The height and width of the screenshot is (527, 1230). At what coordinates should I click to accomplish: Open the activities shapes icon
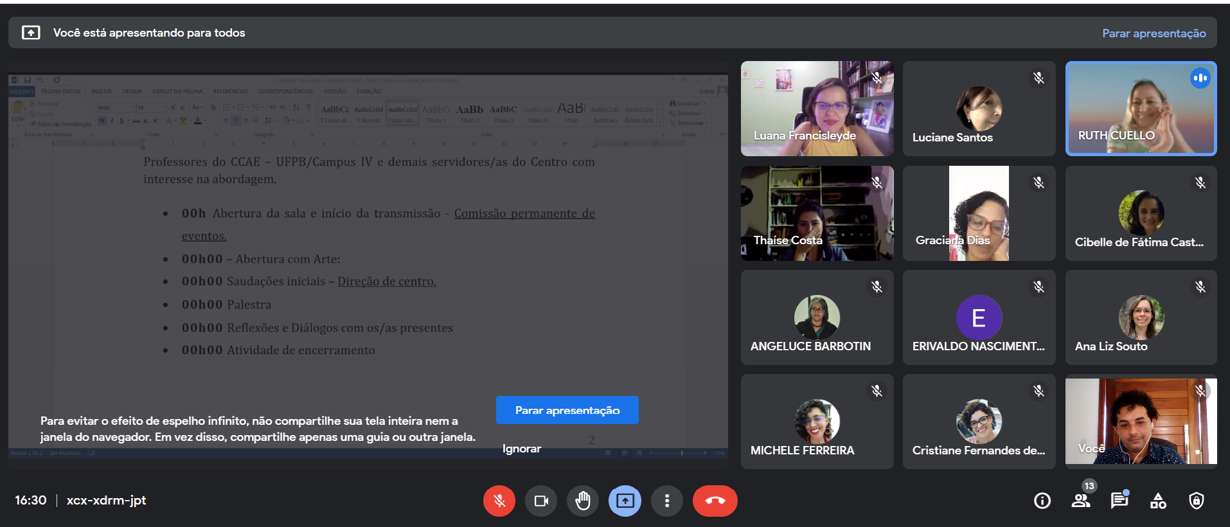click(x=1158, y=501)
